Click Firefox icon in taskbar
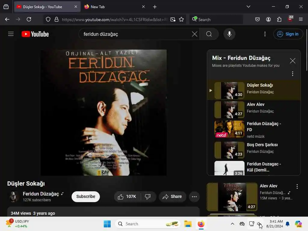 [x=201, y=224]
